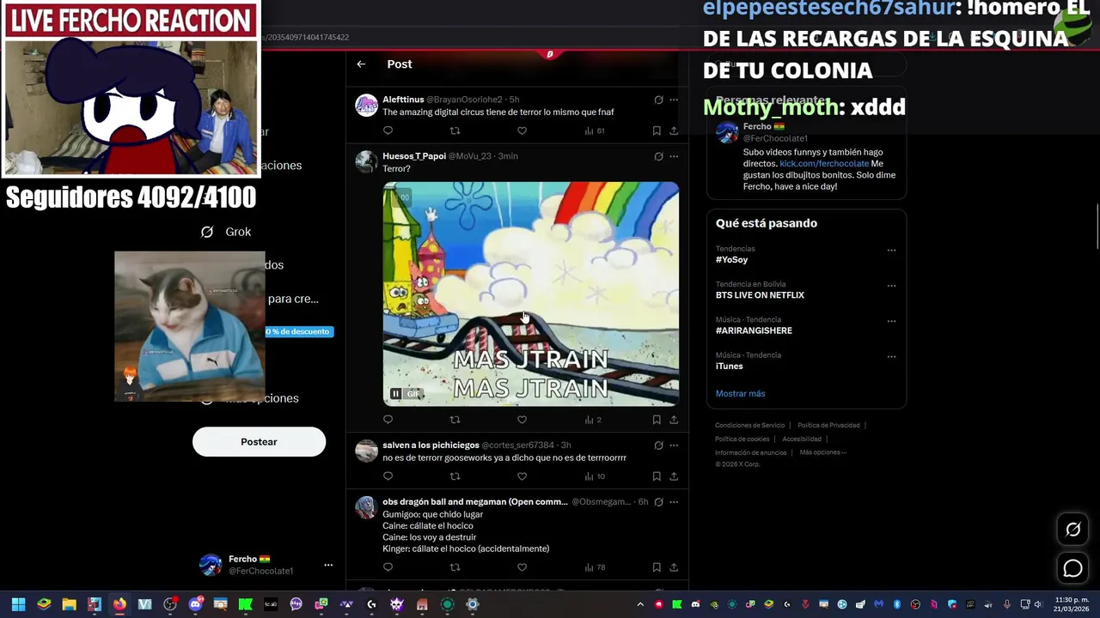Open microphone tray icon
This screenshot has height=618, width=1100.
[x=1007, y=604]
